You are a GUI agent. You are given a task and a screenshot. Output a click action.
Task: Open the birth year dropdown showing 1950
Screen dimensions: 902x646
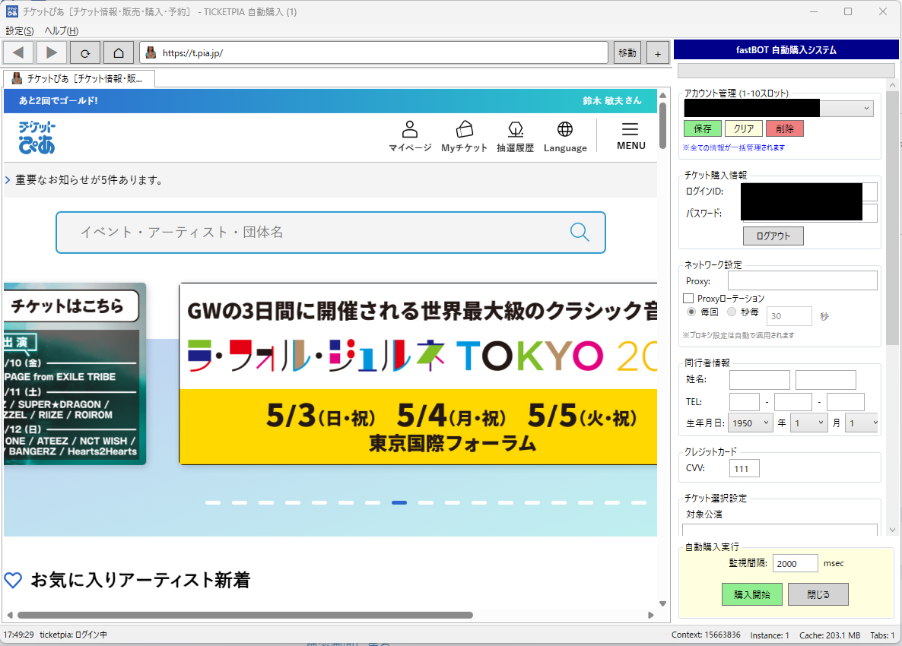(x=751, y=423)
